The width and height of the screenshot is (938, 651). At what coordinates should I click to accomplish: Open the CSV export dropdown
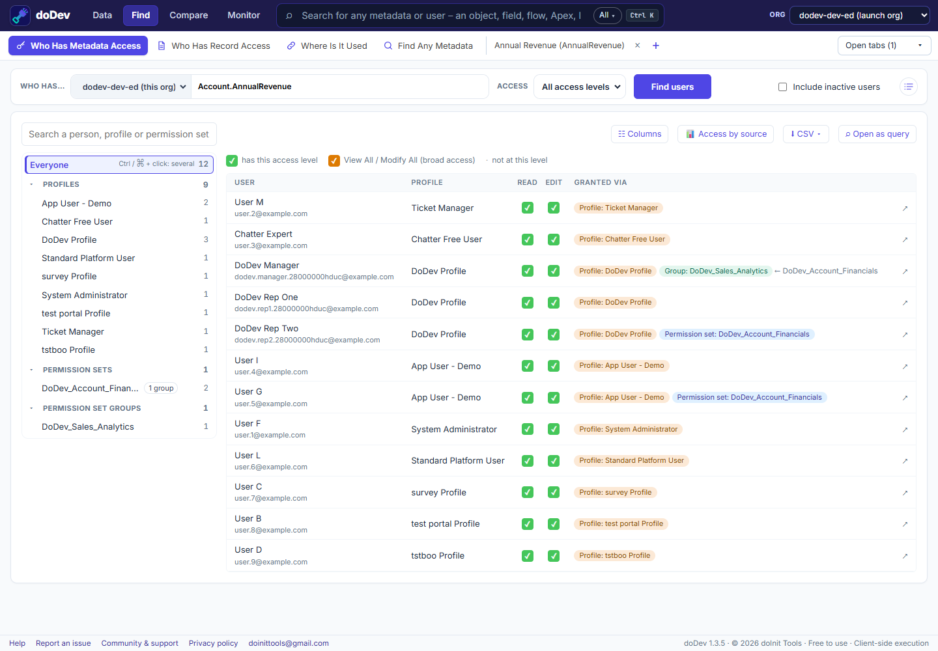806,134
